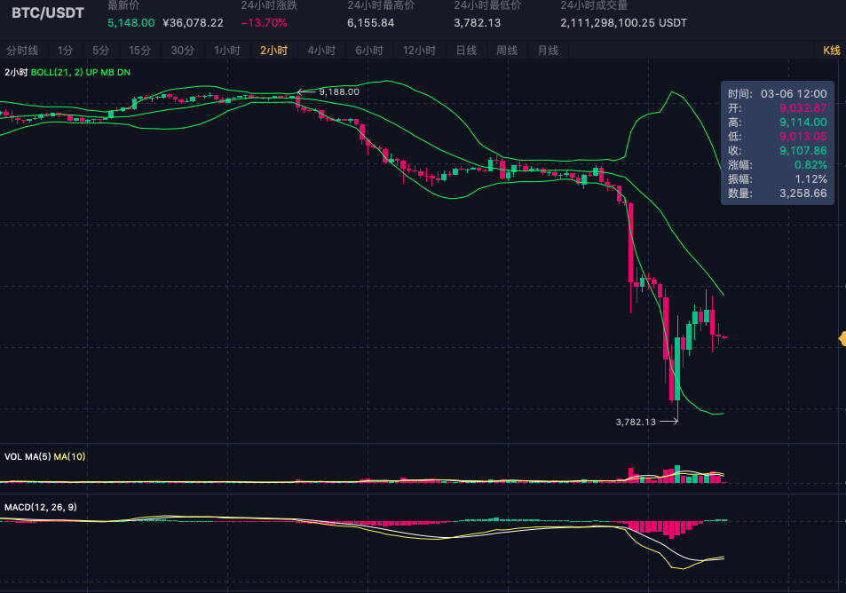Viewport: 846px width, 593px height.
Task: Click the CNY price ¥36,078.22
Action: [x=193, y=23]
